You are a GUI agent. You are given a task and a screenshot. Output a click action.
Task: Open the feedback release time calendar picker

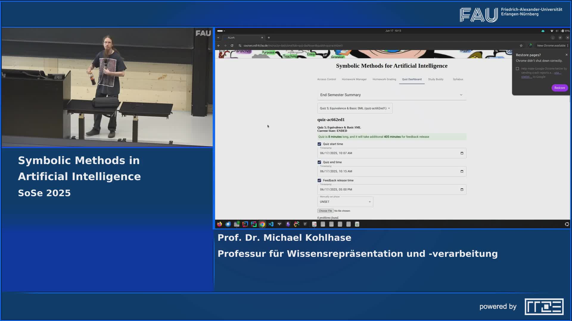(x=462, y=189)
